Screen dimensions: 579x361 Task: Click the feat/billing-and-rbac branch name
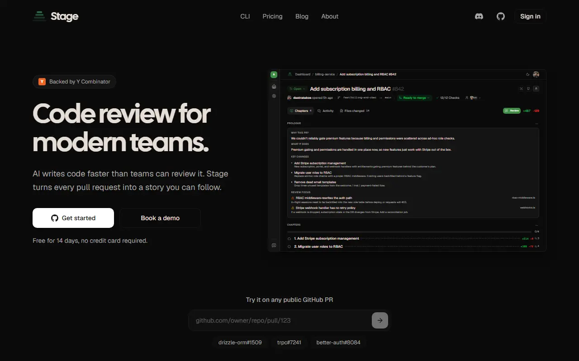click(360, 97)
